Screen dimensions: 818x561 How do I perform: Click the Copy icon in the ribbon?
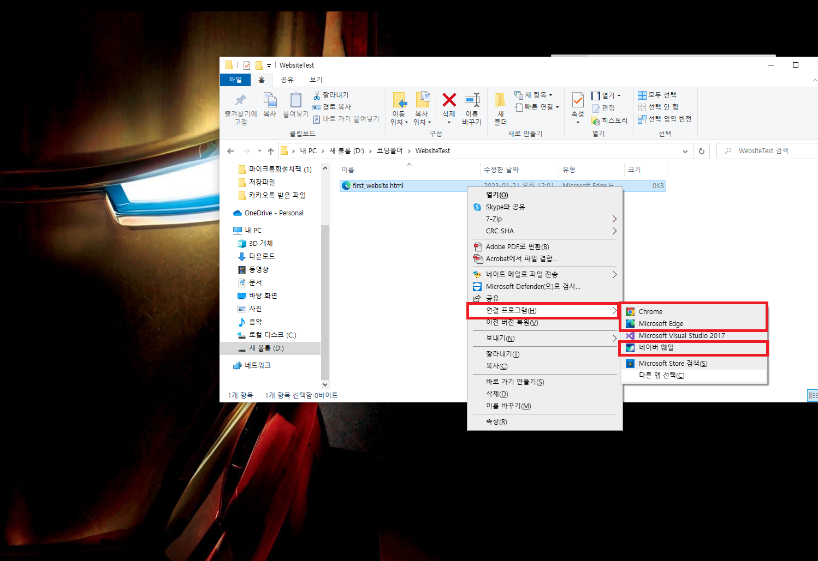click(x=270, y=100)
